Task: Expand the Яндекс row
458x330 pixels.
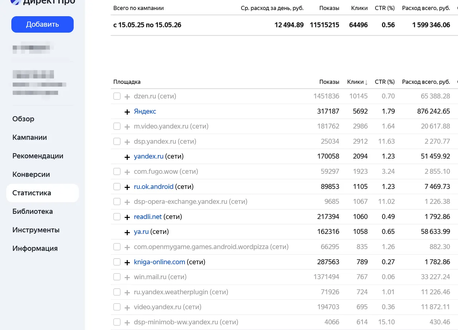Action: pyautogui.click(x=127, y=111)
